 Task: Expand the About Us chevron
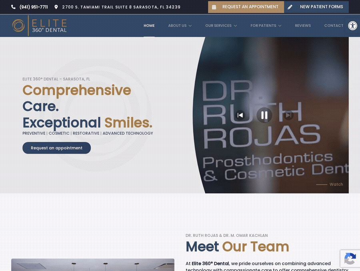coord(190,26)
